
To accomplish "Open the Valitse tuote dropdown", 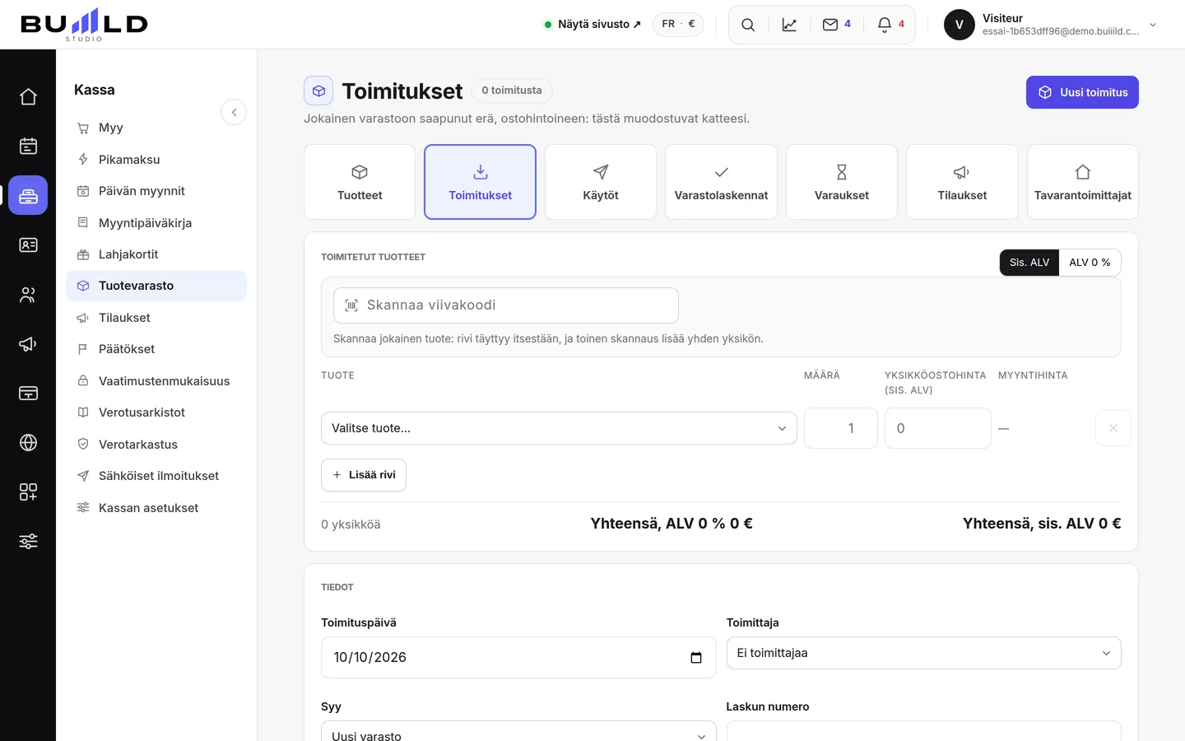I will point(559,428).
